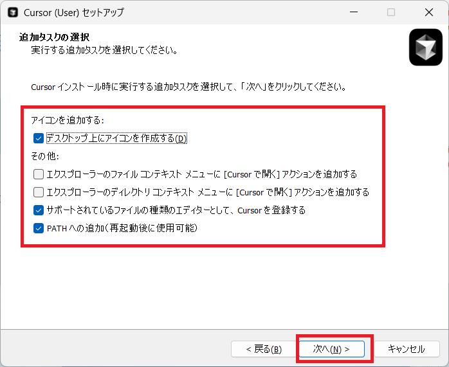Image resolution: width=449 pixels, height=367 pixels.
Task: Enable Explorer file context menu Cursor action
Action: point(39,174)
